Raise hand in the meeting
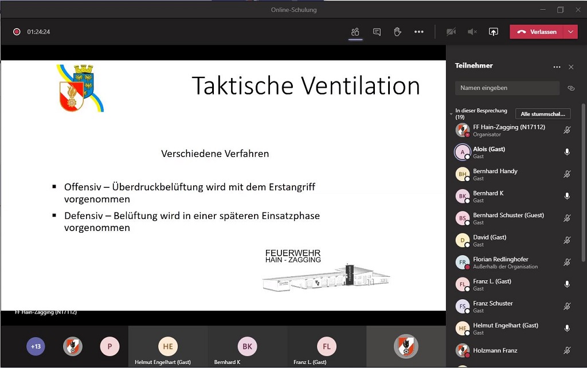Viewport: 587px width, 368px height. pyautogui.click(x=397, y=32)
